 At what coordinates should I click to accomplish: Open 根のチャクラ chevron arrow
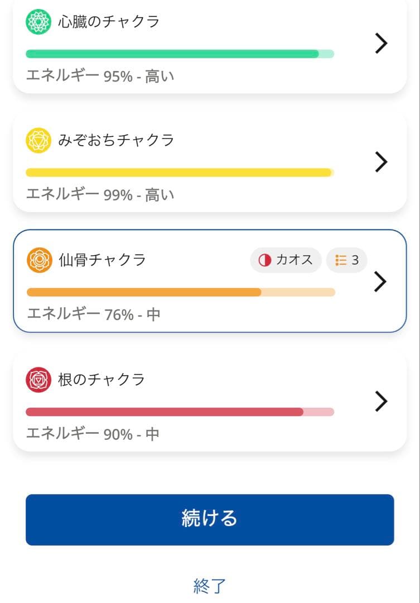(381, 401)
